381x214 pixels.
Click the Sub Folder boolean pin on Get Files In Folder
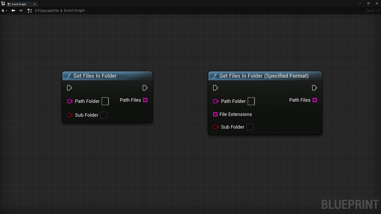pos(70,115)
